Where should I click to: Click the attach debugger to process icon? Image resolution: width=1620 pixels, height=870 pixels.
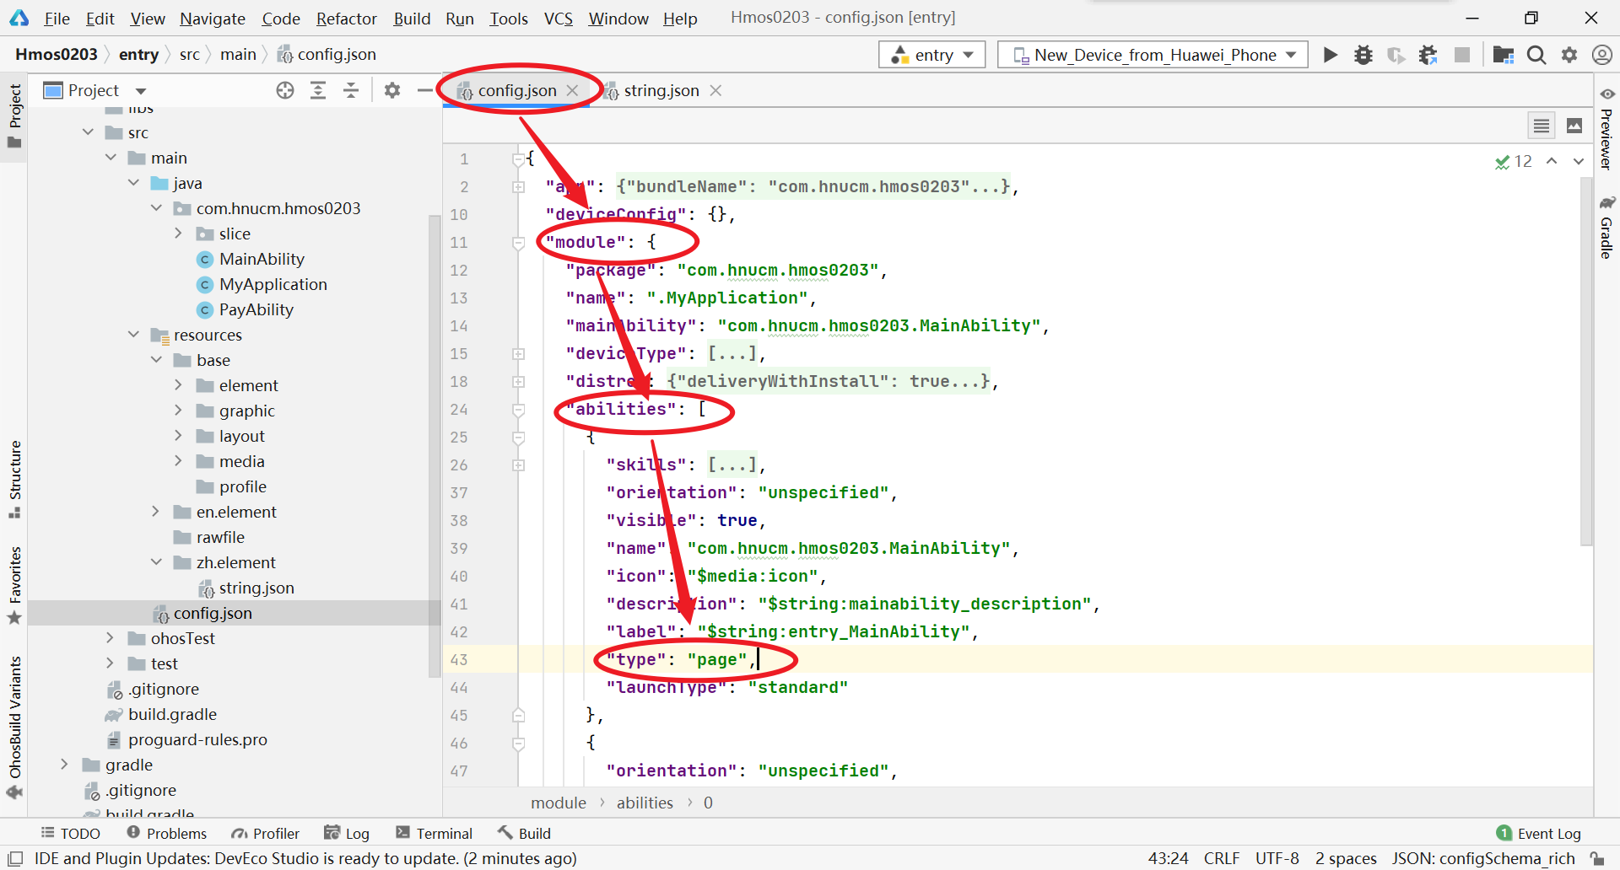(x=1428, y=55)
